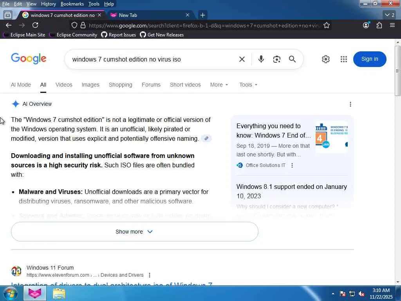Show hidden tray icons arrow
This screenshot has height=301, width=401.
333,294
